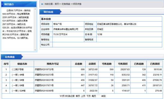Screen dimensions: 164x99
Task: Click the page number input box
Action: (98, 96)
